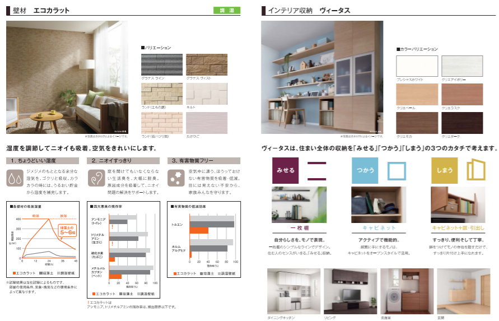
Task: Select the たけひご tile swatch
Action: click(207, 123)
